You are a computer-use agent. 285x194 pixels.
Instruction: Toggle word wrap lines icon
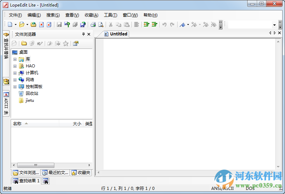pos(137,24)
